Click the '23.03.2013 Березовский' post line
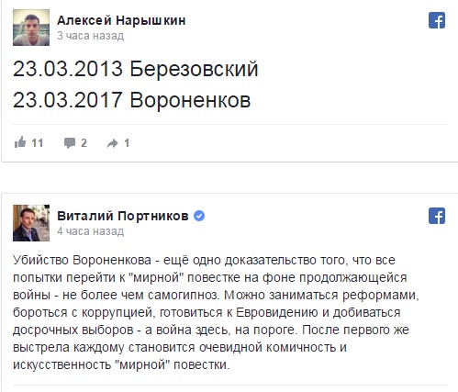458x392 pixels. 136,69
